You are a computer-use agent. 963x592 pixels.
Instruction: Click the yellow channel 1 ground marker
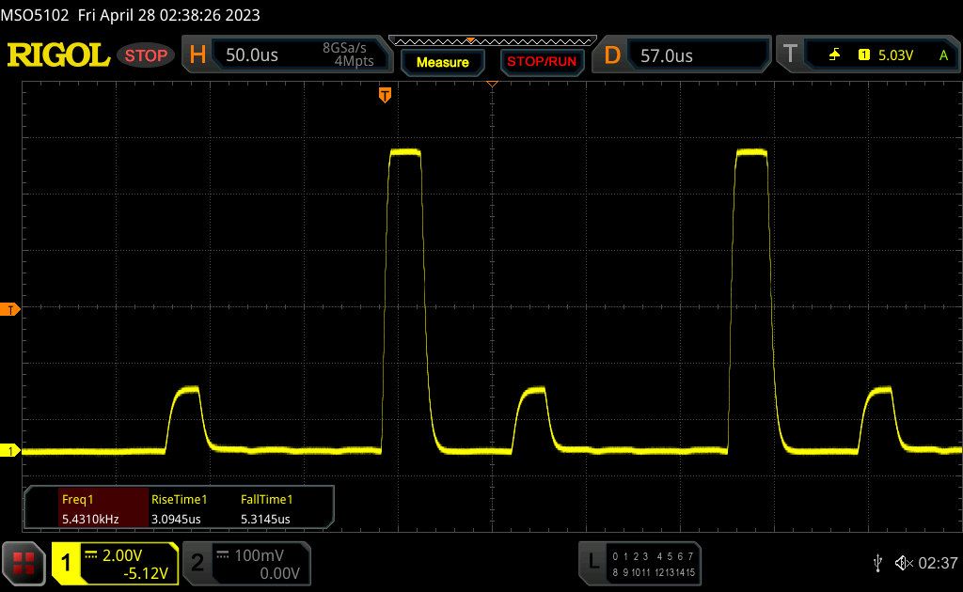pos(10,451)
